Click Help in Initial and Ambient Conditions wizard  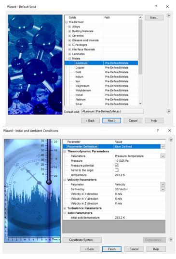coord(156,249)
